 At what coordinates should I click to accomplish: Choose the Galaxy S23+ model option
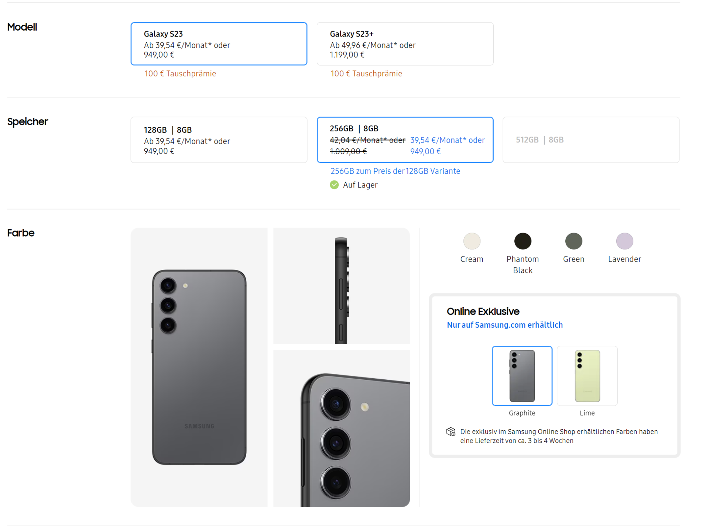pyautogui.click(x=405, y=44)
